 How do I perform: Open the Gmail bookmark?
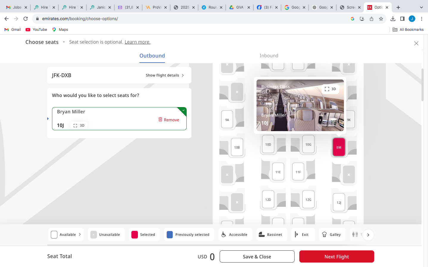coord(12,30)
